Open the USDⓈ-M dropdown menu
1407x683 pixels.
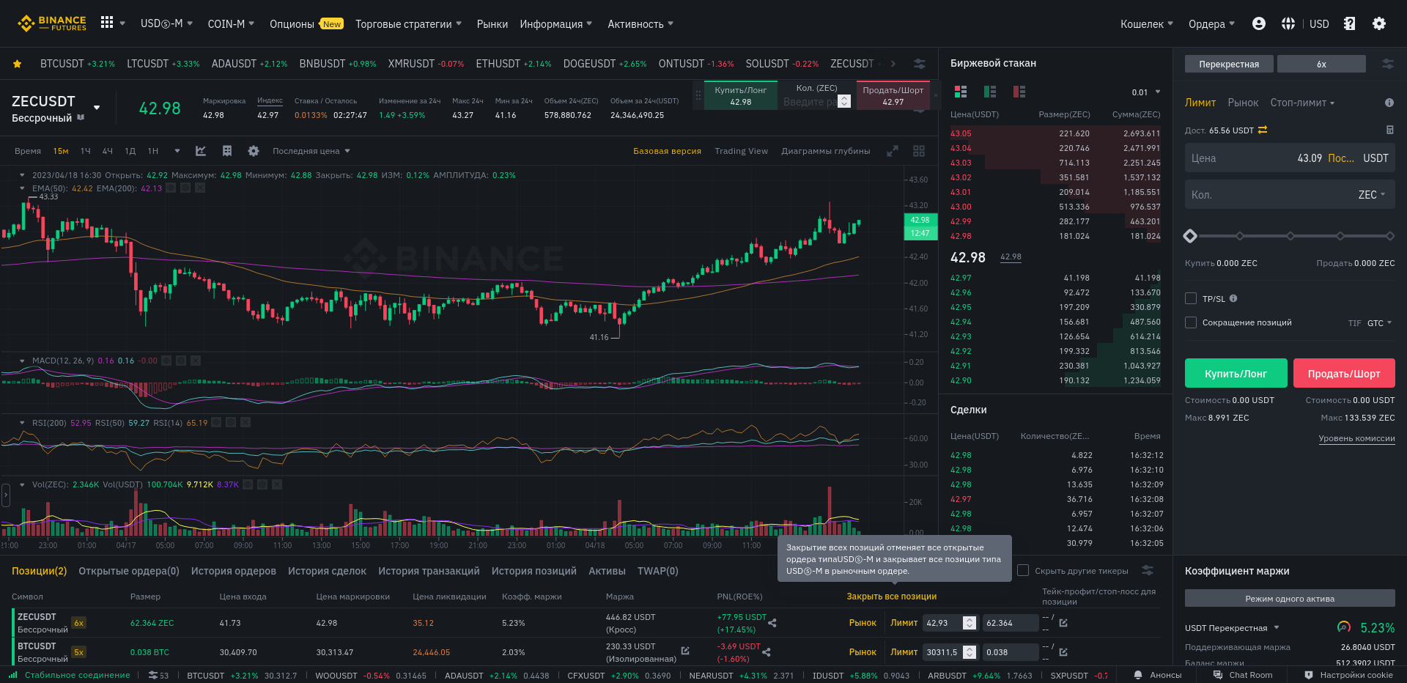pyautogui.click(x=166, y=23)
